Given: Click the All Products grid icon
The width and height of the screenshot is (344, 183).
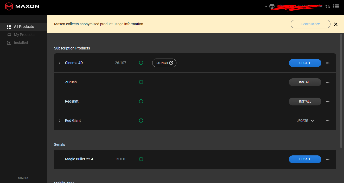Looking at the screenshot, I should point(9,27).
